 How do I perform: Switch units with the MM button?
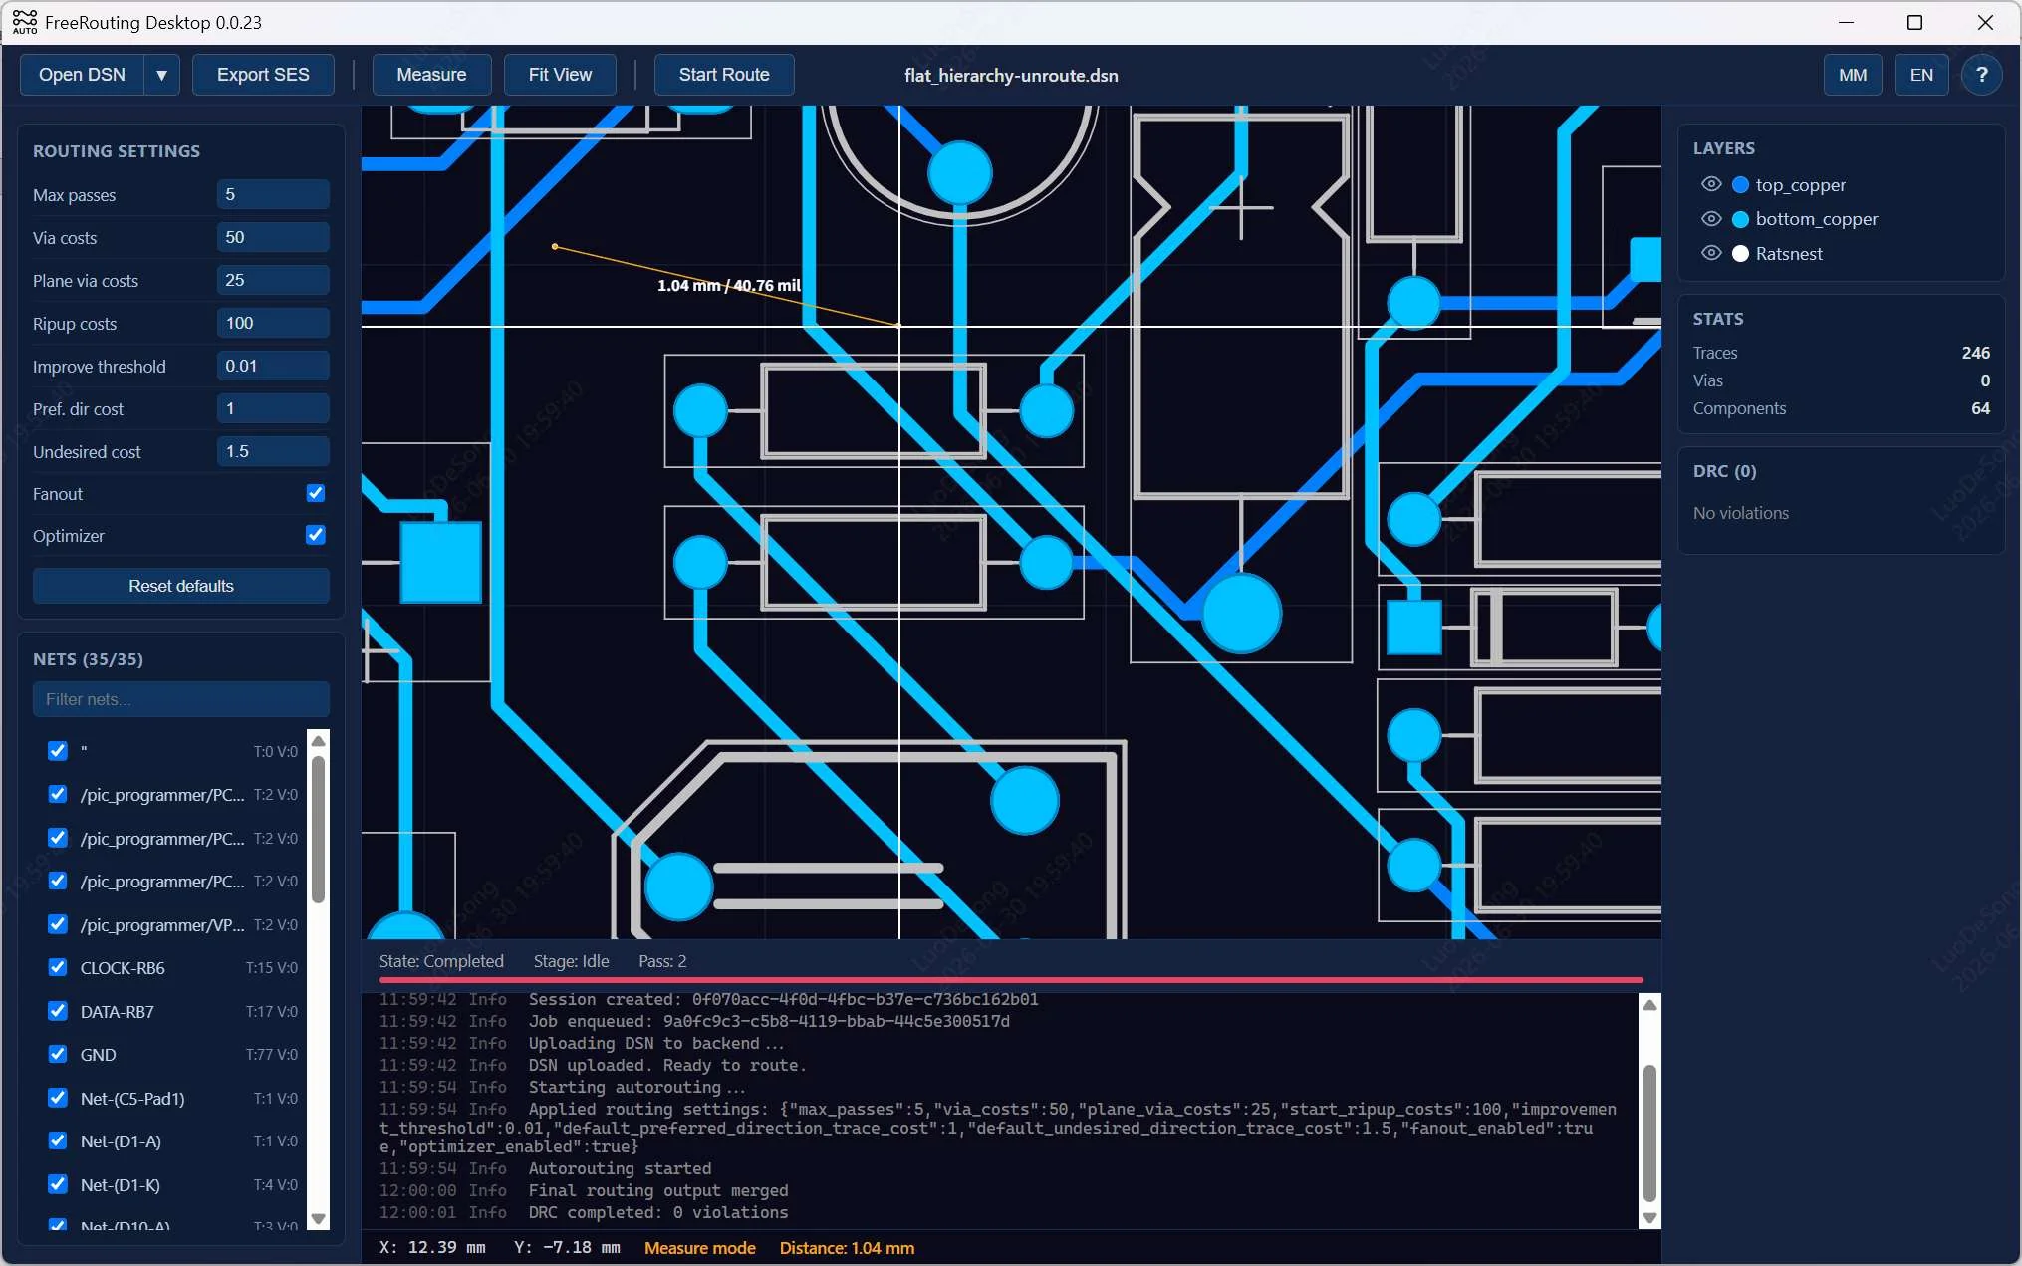[1853, 75]
